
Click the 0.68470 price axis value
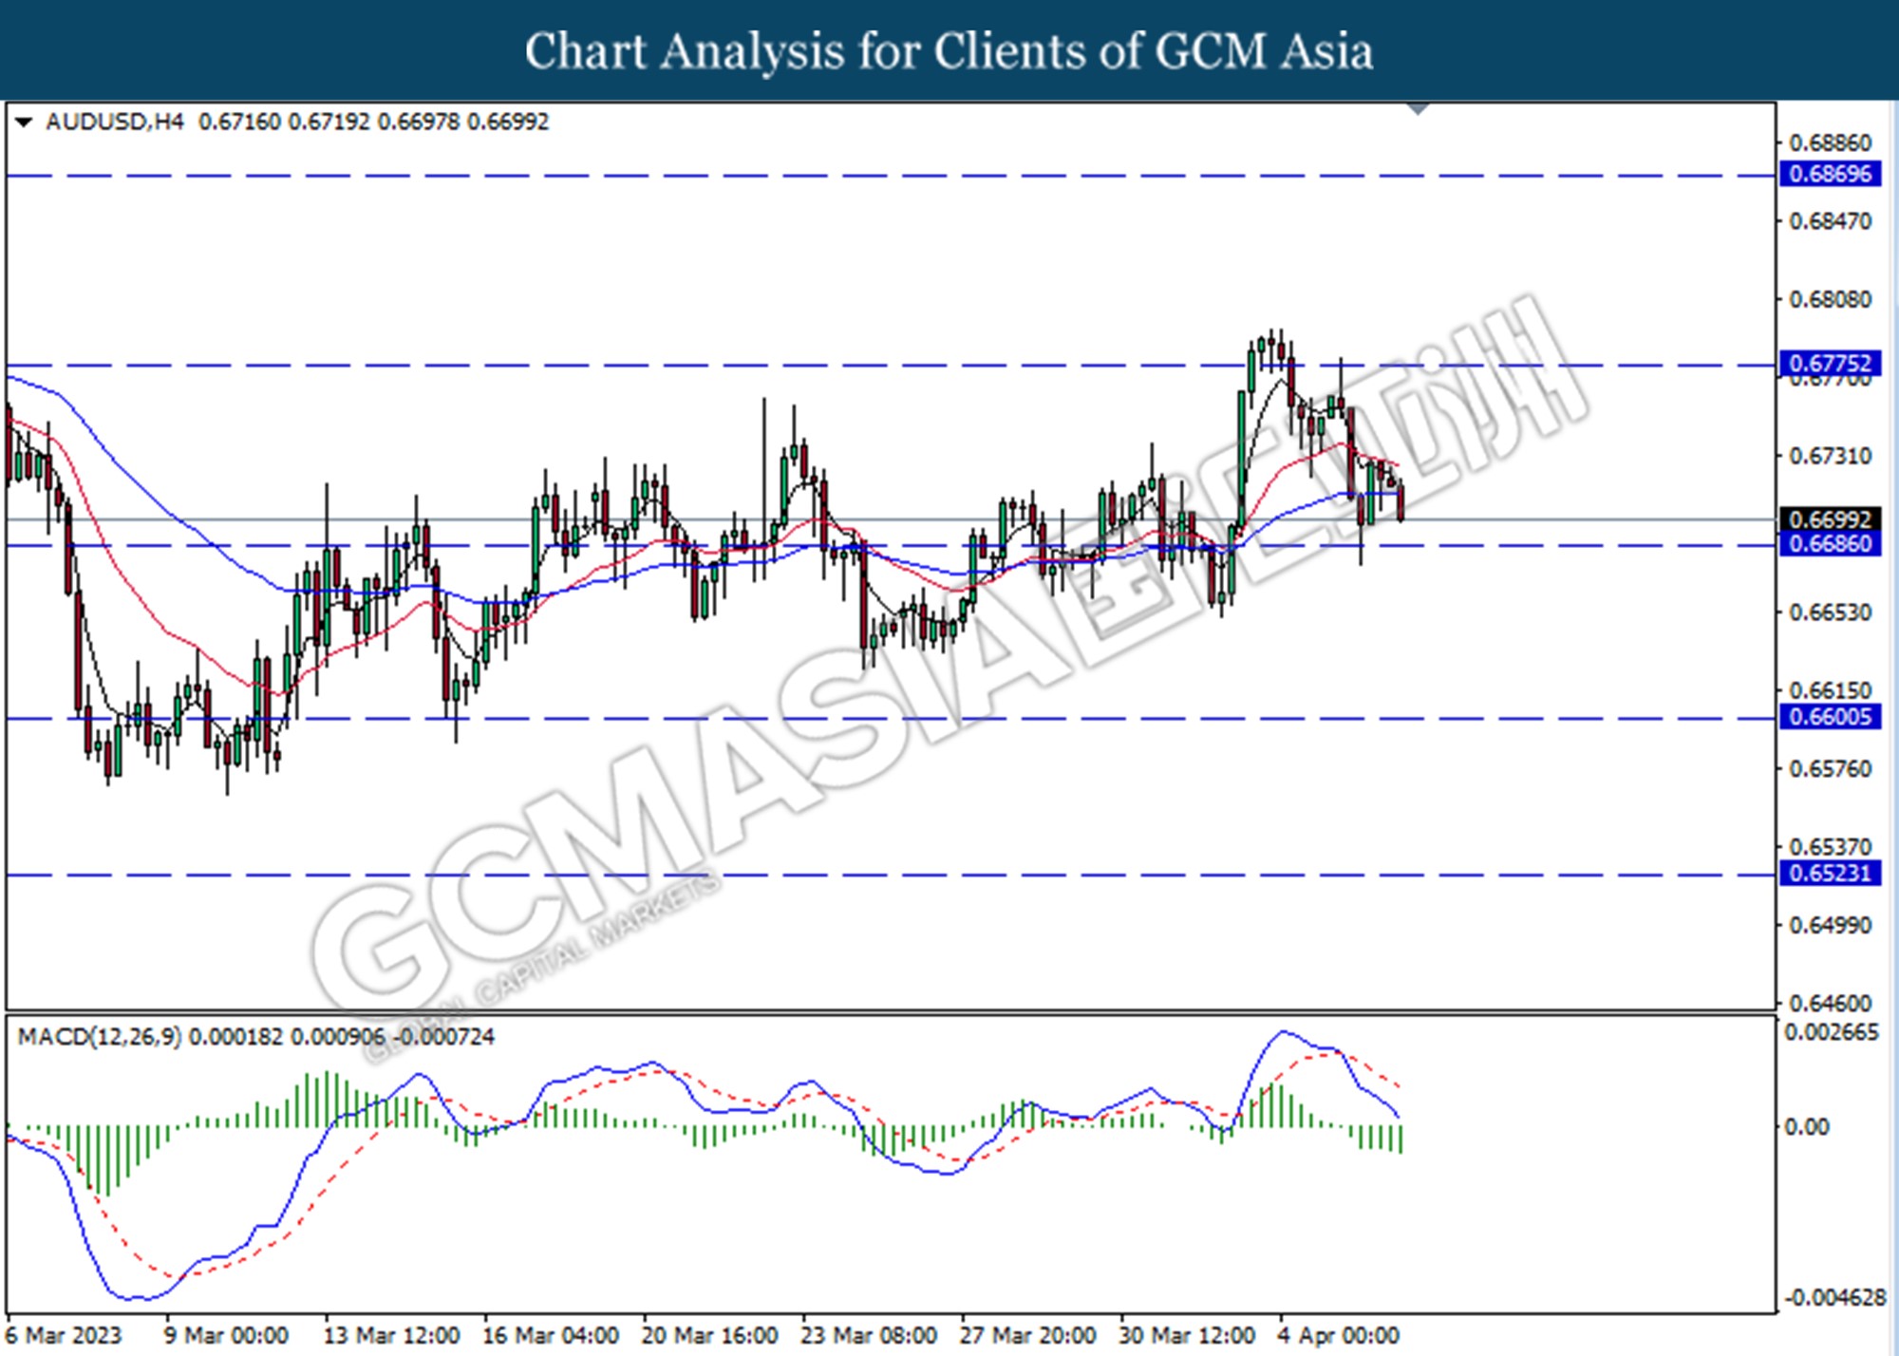coord(1830,221)
